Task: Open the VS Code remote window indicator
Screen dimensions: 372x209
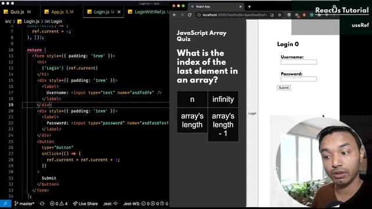Action: point(5,204)
